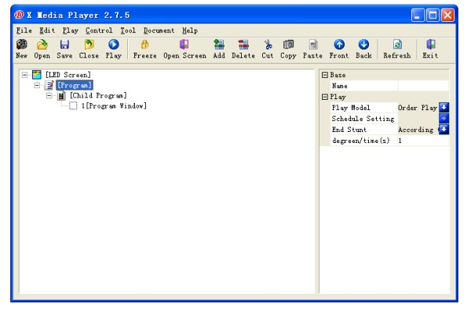
Task: Click the Open Screen icon
Action: coord(184,45)
